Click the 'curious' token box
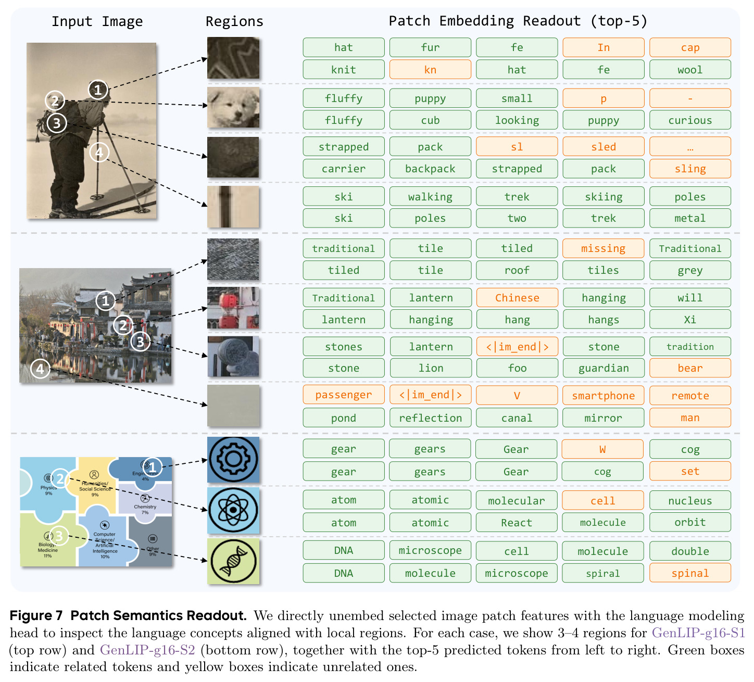The height and width of the screenshot is (682, 754). (690, 120)
